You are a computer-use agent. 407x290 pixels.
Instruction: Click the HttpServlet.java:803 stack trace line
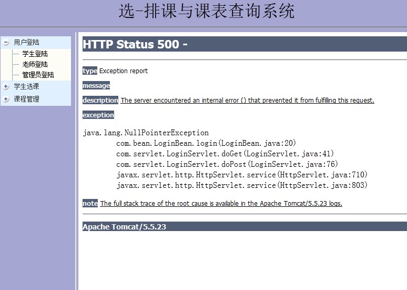242,185
